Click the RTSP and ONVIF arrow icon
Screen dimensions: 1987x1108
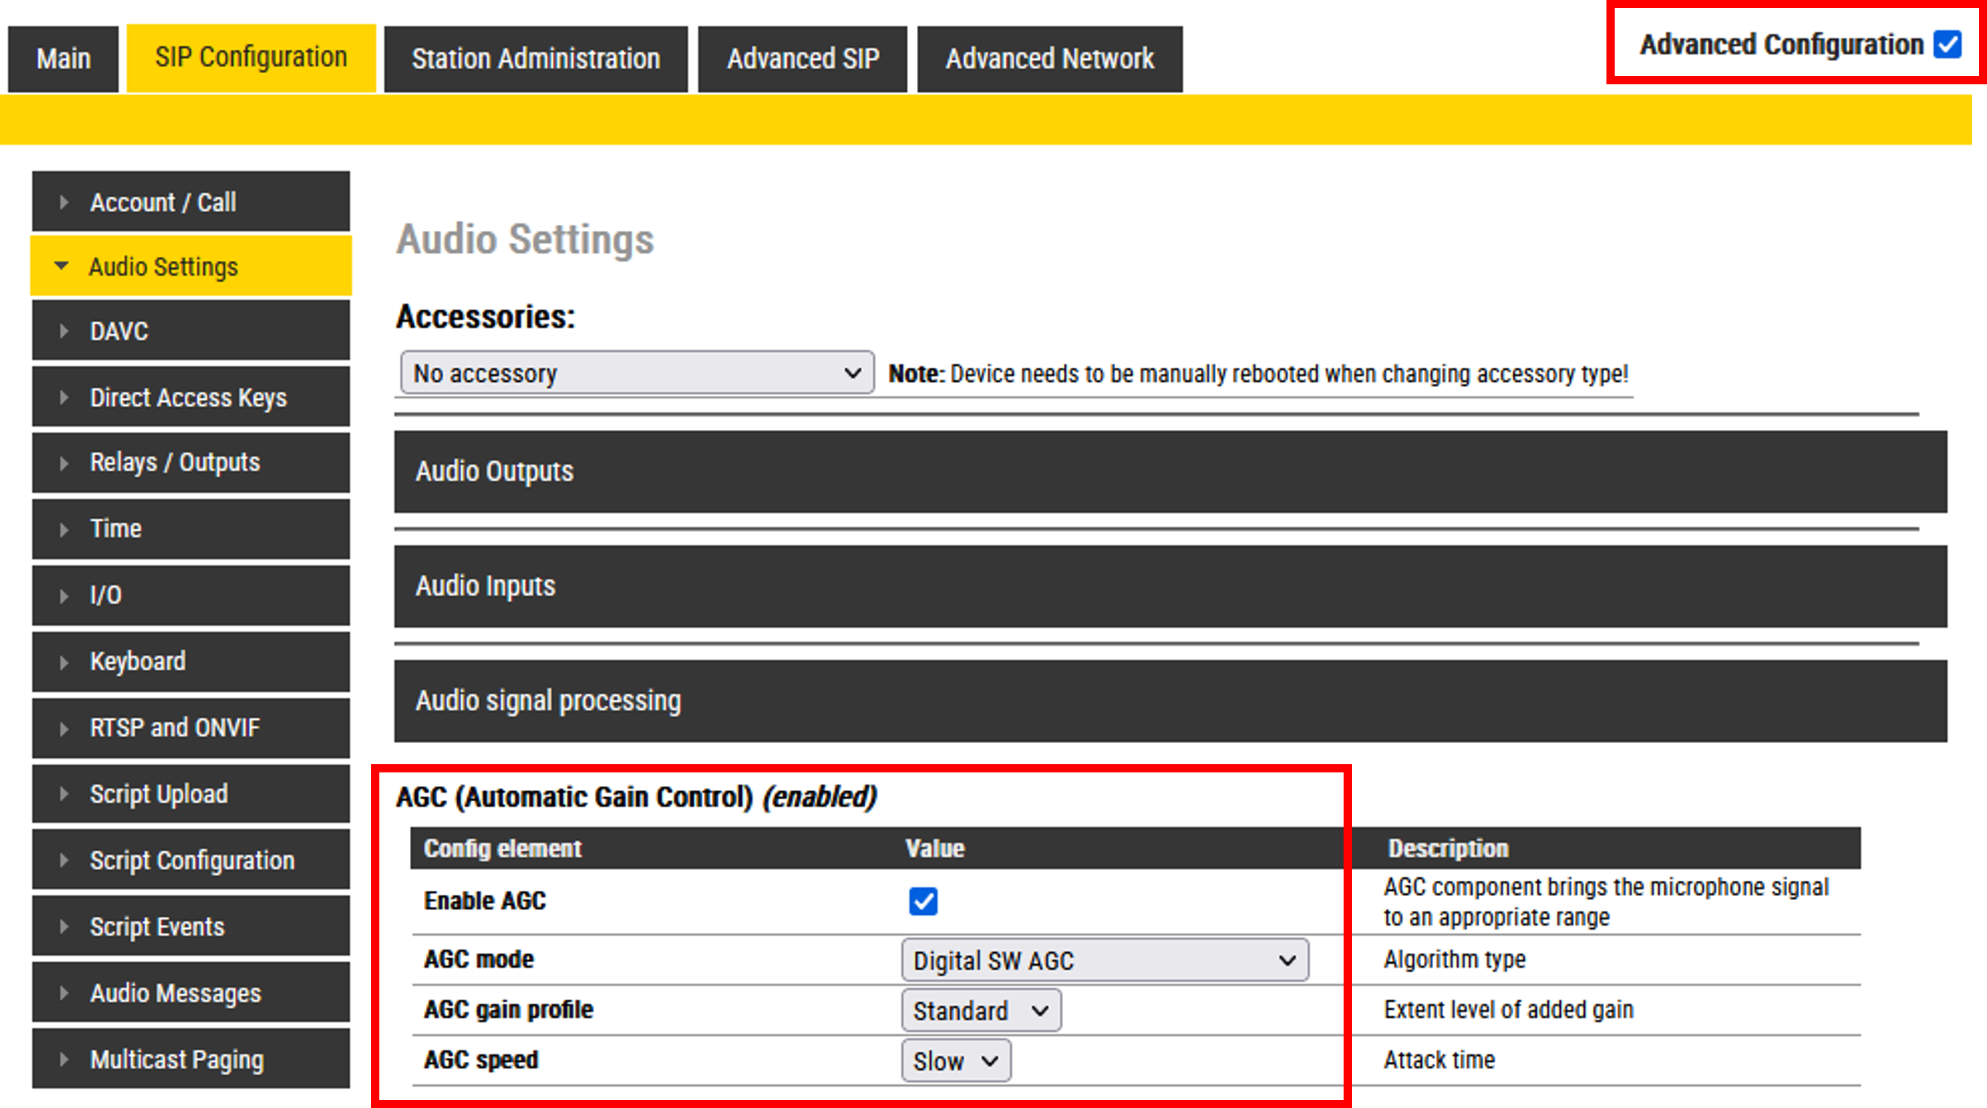[64, 729]
